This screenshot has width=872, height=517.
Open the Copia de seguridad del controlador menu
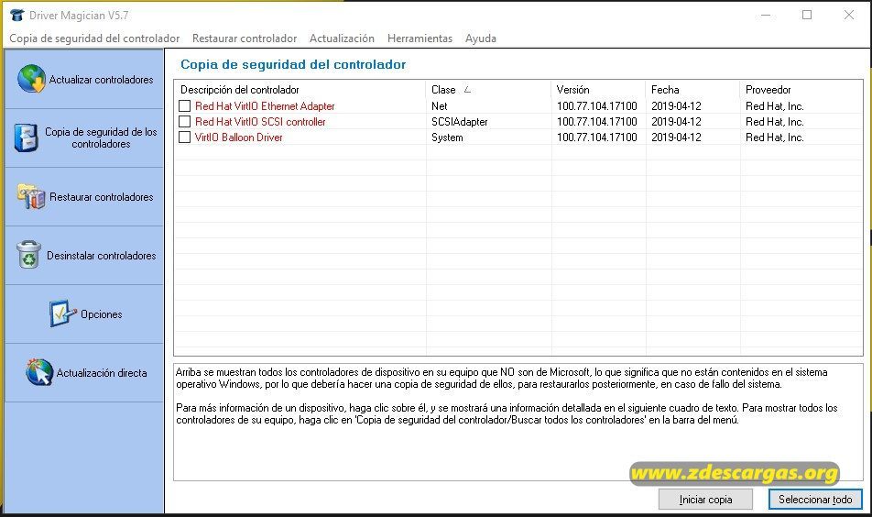(x=94, y=38)
